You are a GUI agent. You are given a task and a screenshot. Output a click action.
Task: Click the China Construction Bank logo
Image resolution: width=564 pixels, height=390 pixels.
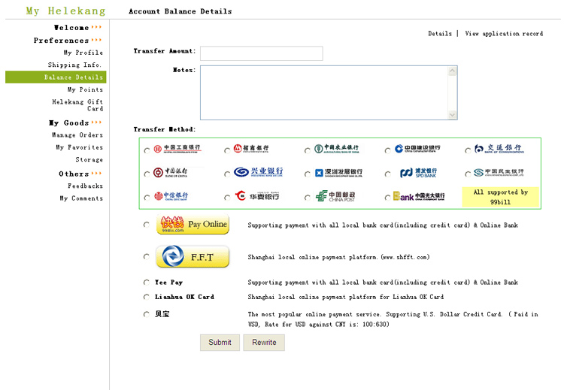[417, 149]
